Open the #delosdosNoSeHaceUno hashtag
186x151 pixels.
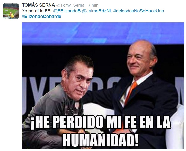[139, 11]
